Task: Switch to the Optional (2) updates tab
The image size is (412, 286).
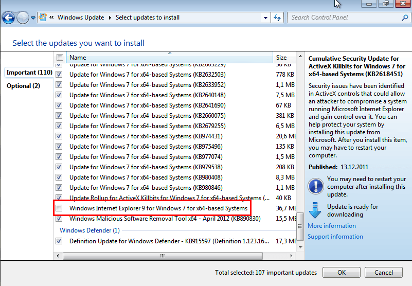Action: click(23, 86)
